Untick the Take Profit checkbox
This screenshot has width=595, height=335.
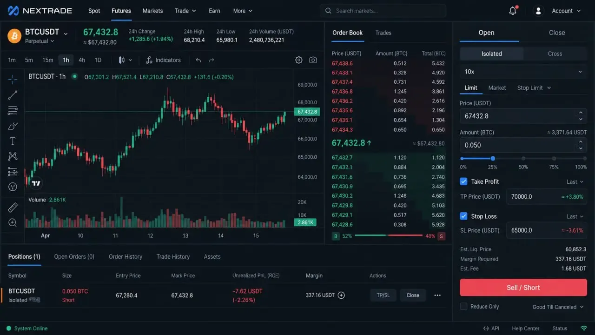click(463, 181)
